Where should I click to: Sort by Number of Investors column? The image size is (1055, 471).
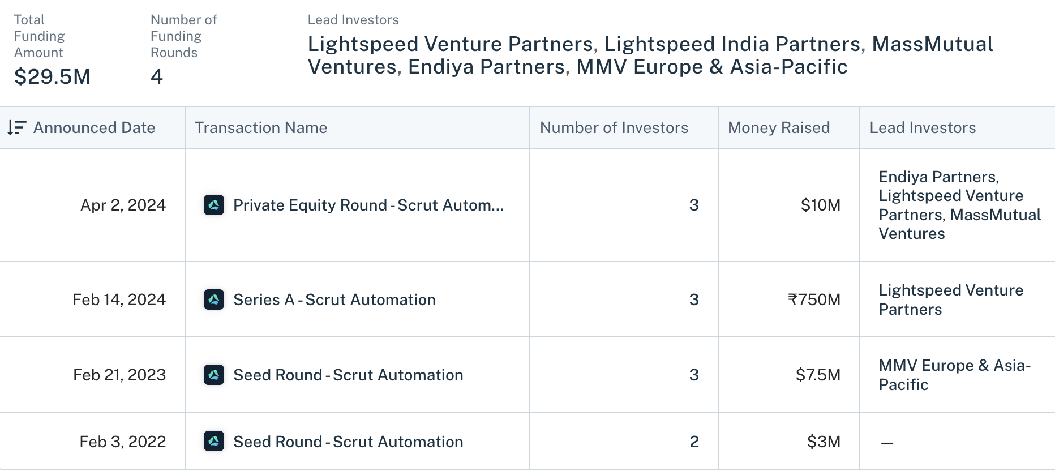coord(614,127)
